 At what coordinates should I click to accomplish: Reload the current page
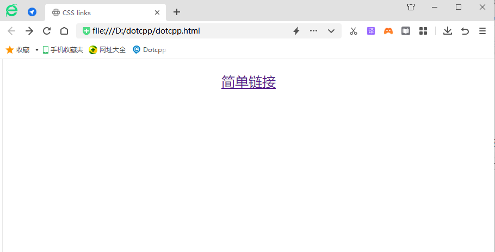pos(47,31)
